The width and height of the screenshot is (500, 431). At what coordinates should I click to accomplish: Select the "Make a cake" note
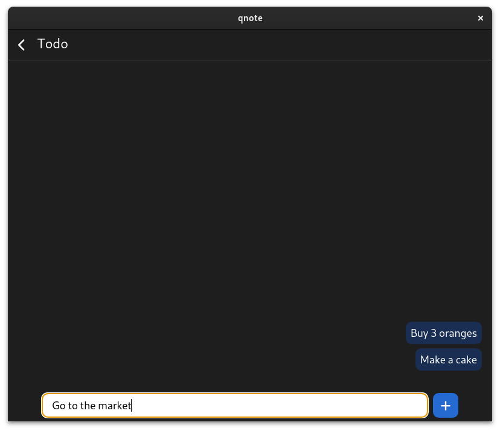(448, 360)
